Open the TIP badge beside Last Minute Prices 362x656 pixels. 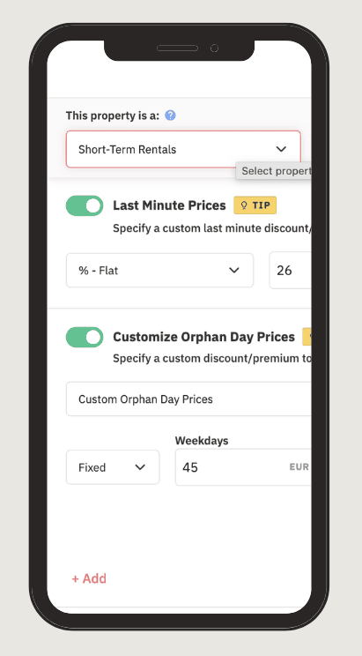pyautogui.click(x=255, y=205)
